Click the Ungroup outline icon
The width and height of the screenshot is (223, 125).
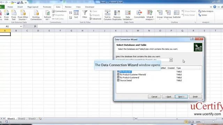coord(168,14)
